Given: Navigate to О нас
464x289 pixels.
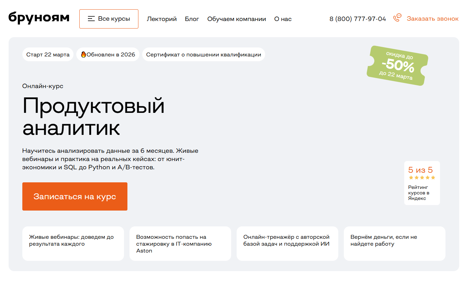Looking at the screenshot, I should [x=283, y=19].
